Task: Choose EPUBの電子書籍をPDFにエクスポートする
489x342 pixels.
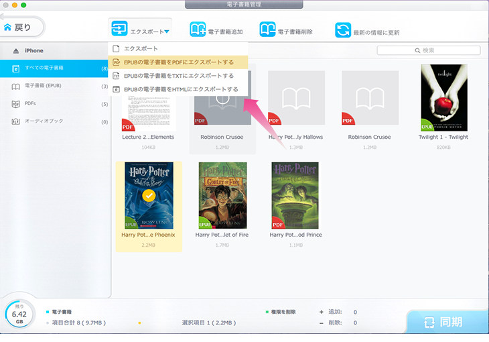Action: (178, 62)
